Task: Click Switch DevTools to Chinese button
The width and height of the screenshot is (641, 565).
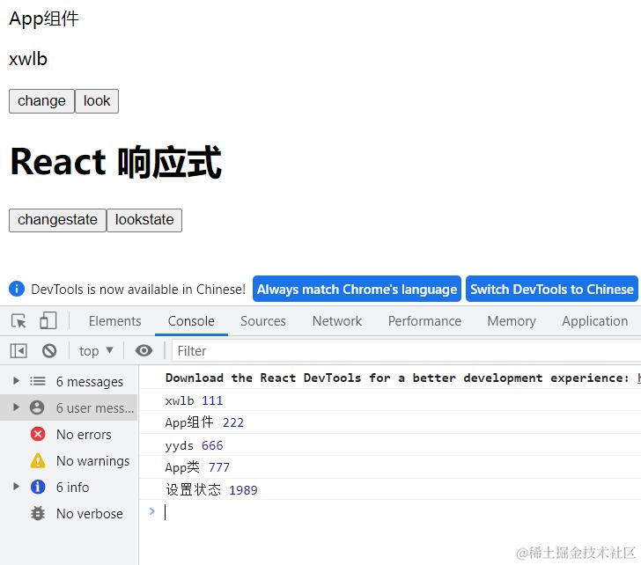Action: coord(552,289)
